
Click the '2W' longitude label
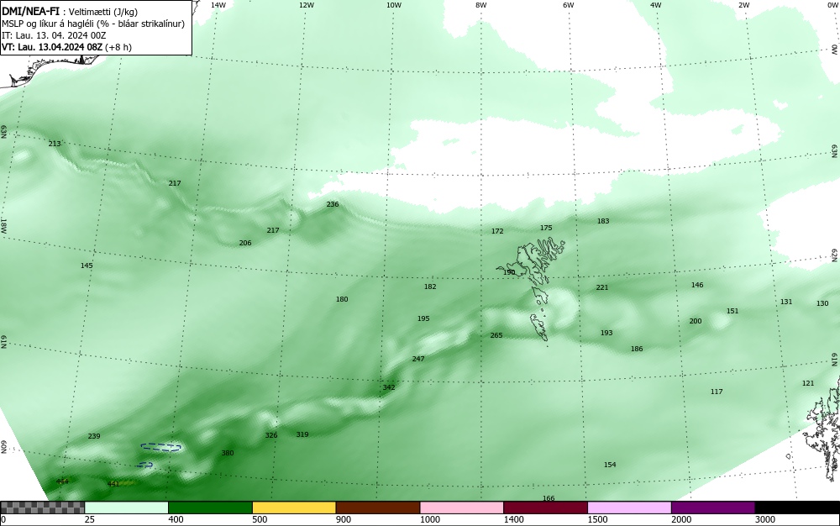(743, 5)
